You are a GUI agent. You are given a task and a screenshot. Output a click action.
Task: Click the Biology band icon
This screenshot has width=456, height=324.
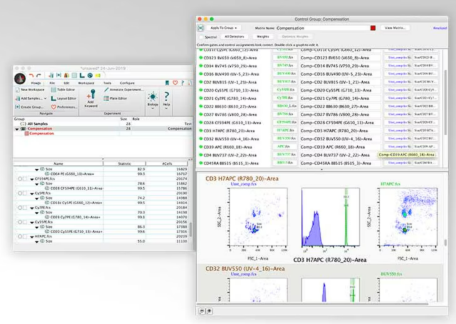[153, 97]
